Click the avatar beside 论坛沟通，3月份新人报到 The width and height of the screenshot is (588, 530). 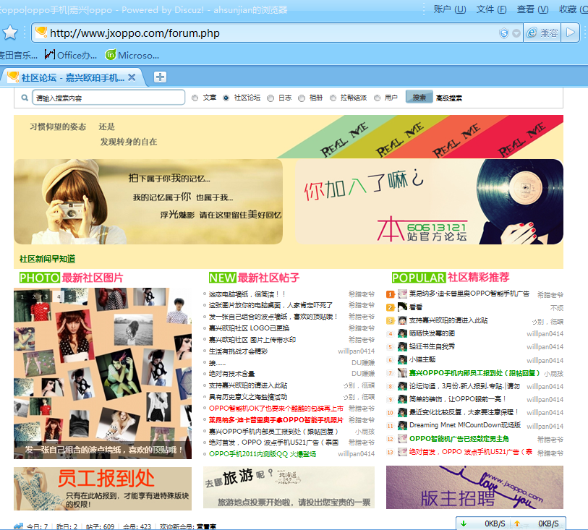(x=402, y=385)
